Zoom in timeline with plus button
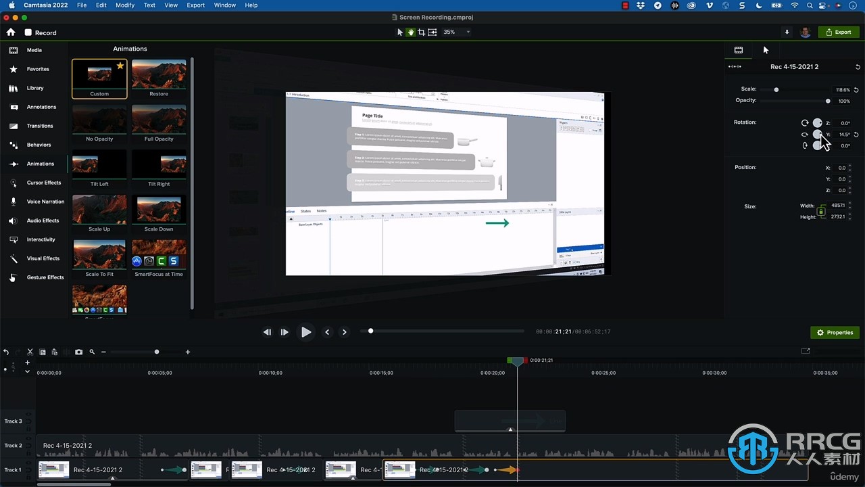This screenshot has width=865, height=487. [188, 352]
